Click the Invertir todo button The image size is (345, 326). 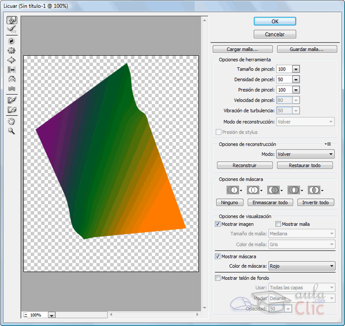[x=316, y=202]
